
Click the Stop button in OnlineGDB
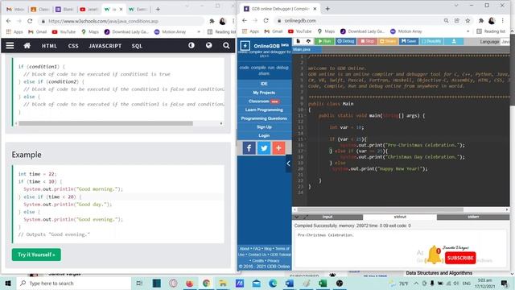click(367, 41)
